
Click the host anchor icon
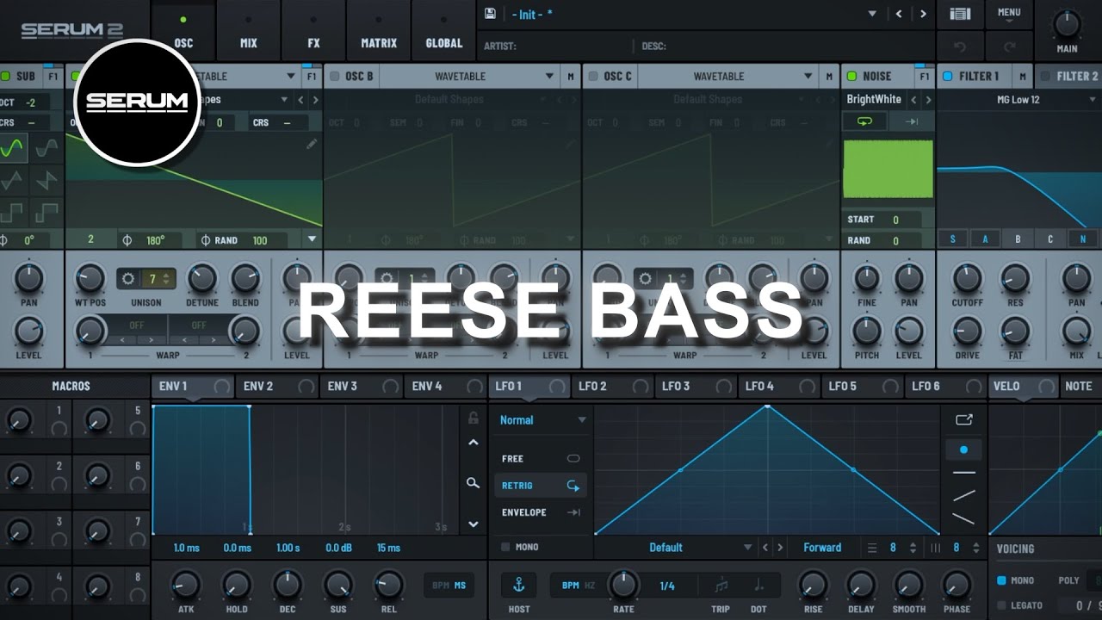(518, 586)
